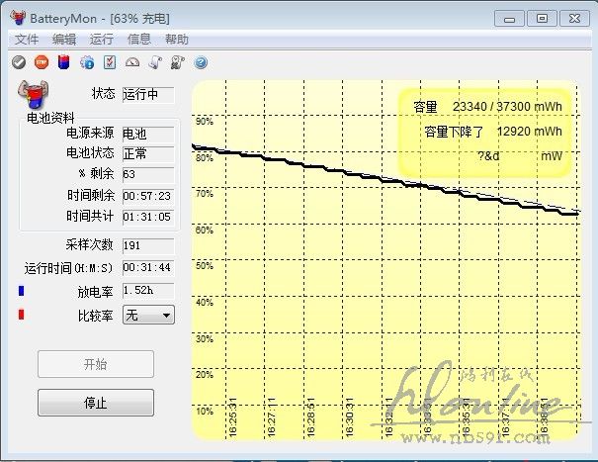Click the 容量下降了 12920 mWh text

pyautogui.click(x=493, y=132)
